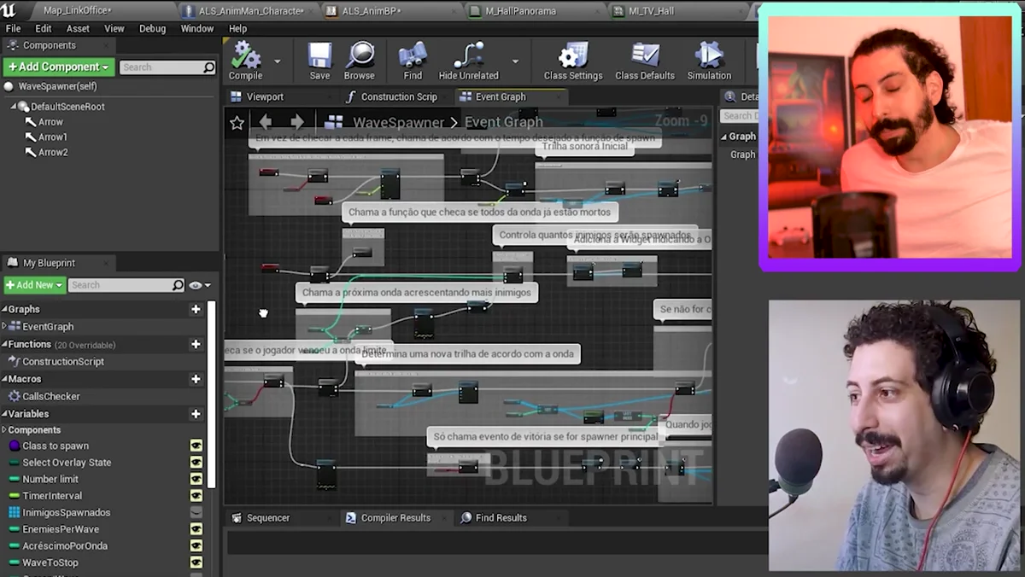
Task: Open My Blueprint view options eye dropdown
Action: coord(200,285)
